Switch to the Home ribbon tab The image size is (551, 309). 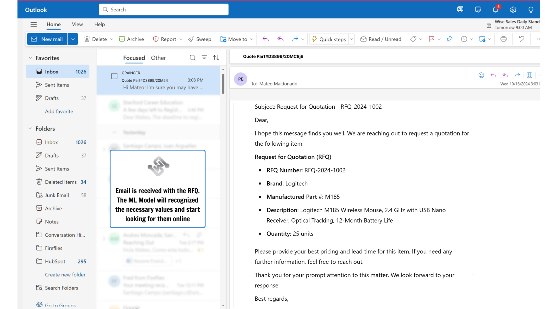pyautogui.click(x=54, y=25)
